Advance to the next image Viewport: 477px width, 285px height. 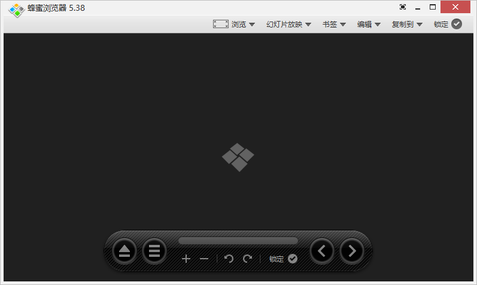[352, 251]
